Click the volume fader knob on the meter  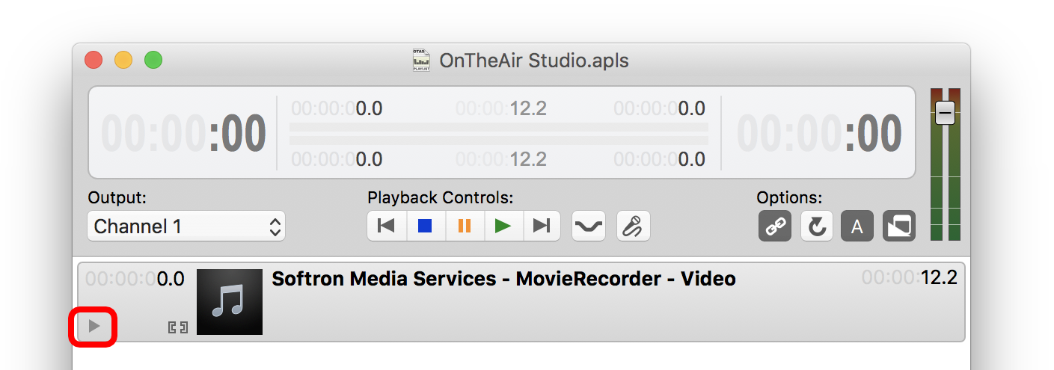(x=945, y=113)
